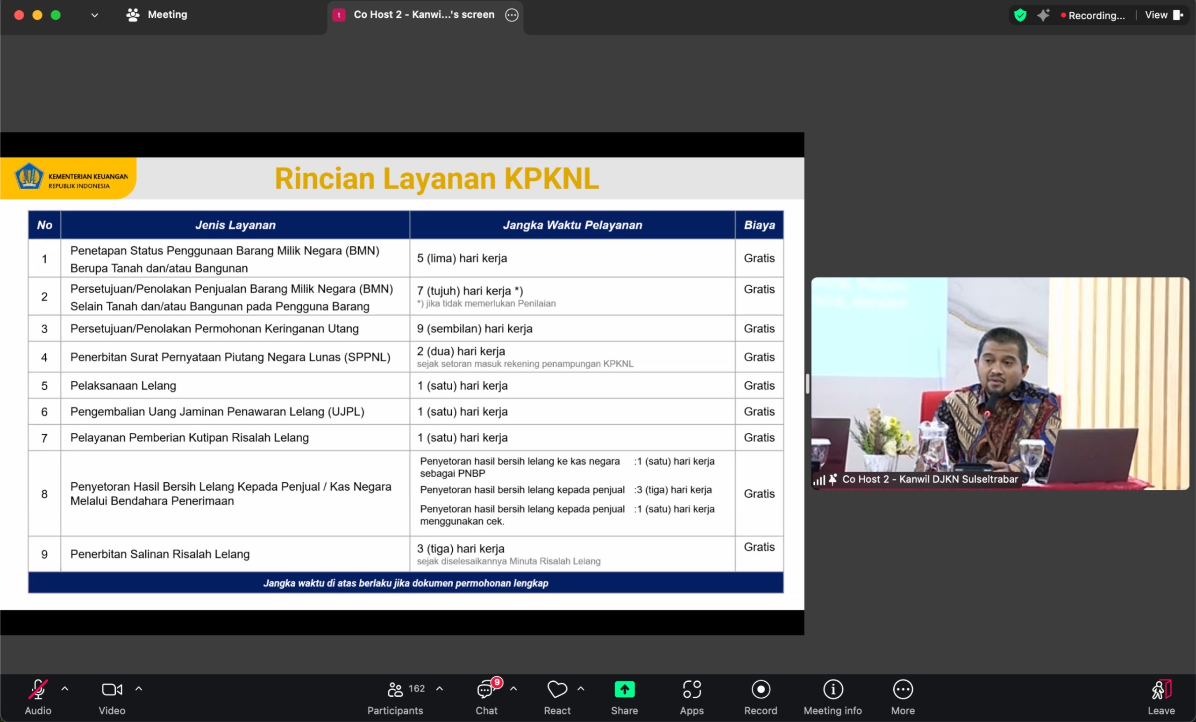Expand the chevron left of Meeting tab

tap(95, 15)
